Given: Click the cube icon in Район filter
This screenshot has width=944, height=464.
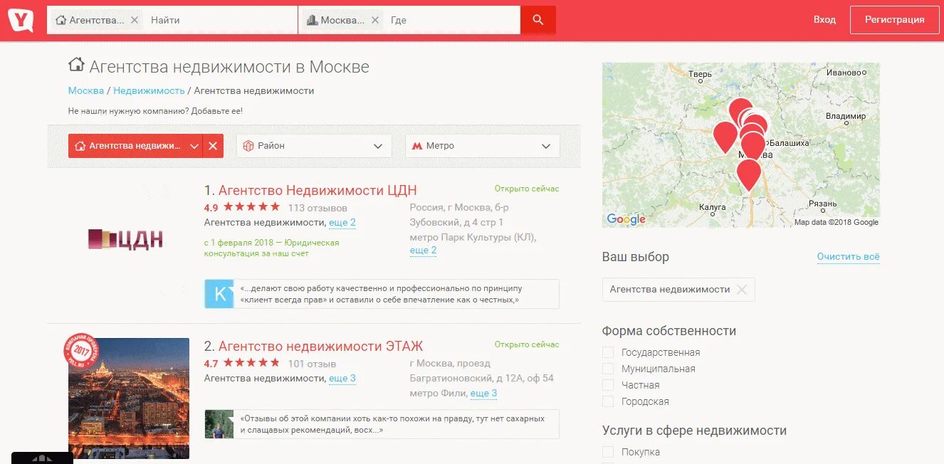Looking at the screenshot, I should point(248,146).
